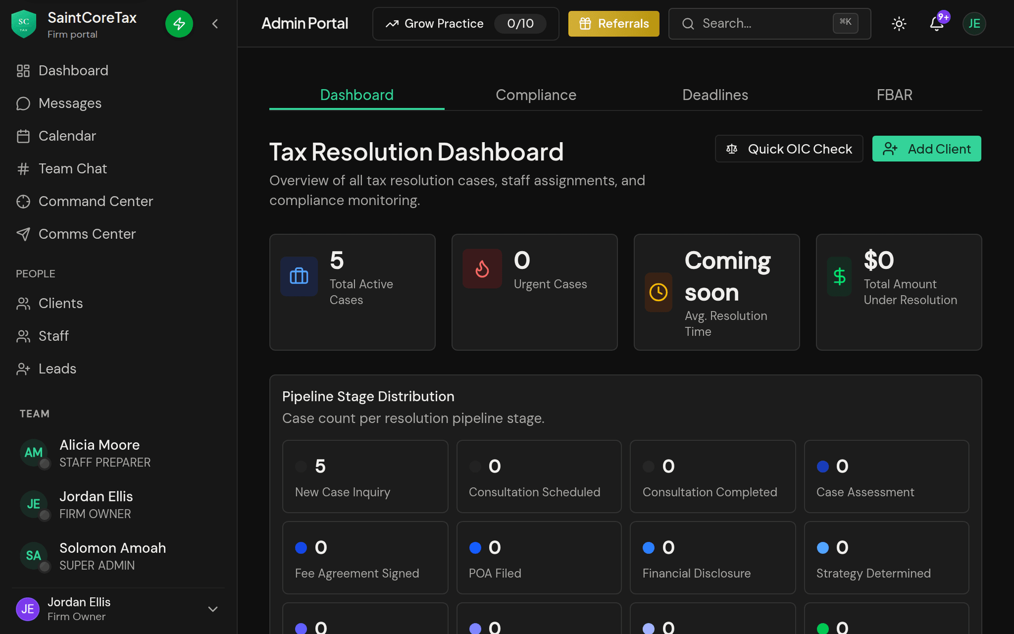Open Dashboard in the sidebar
This screenshot has width=1014, height=634.
[118, 71]
